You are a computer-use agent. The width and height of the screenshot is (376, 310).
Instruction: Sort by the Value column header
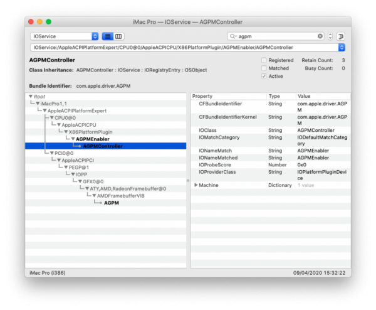coord(323,96)
